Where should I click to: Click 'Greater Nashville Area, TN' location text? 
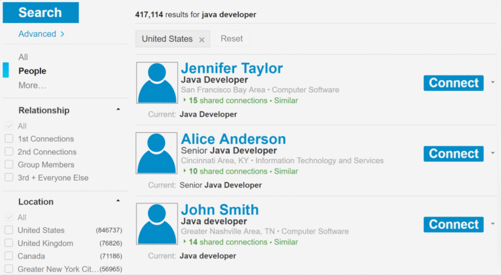[x=228, y=231]
